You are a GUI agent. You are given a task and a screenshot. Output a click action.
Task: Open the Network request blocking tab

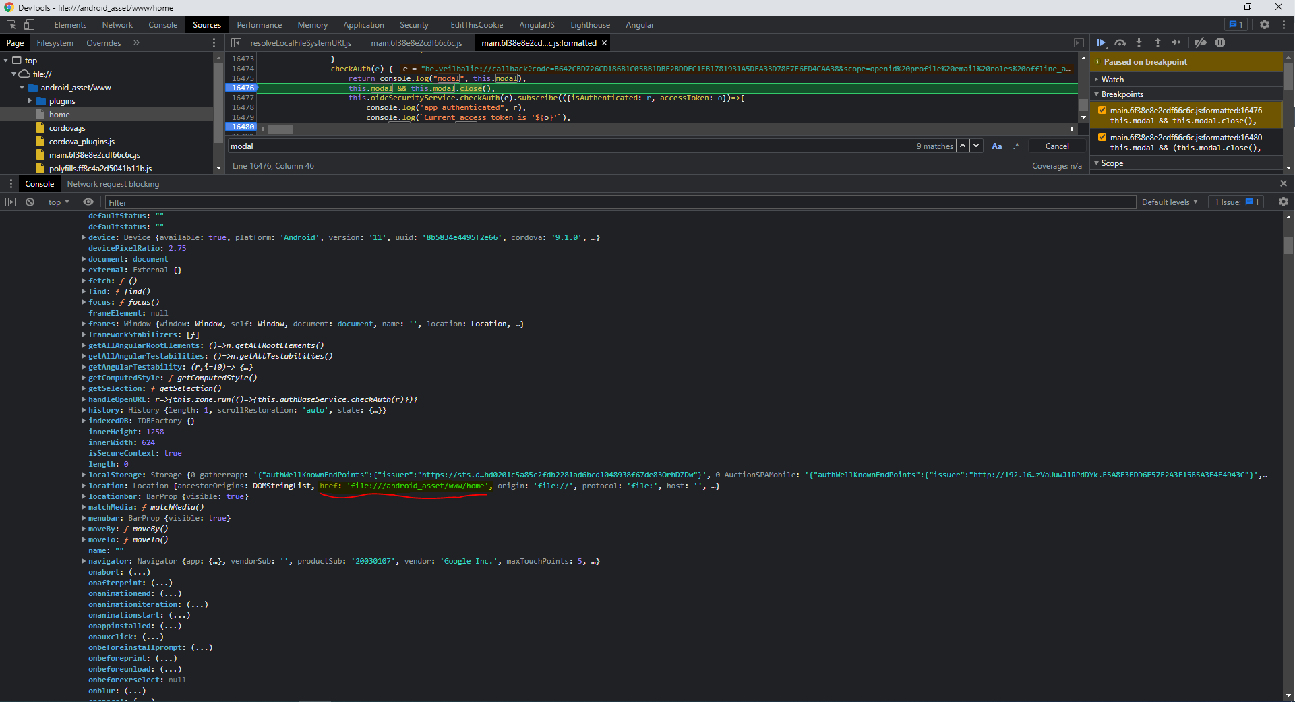(113, 183)
